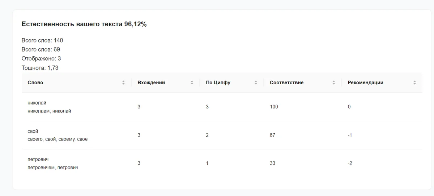Select the петрович row word
This screenshot has width=434, height=196.
click(x=38, y=159)
